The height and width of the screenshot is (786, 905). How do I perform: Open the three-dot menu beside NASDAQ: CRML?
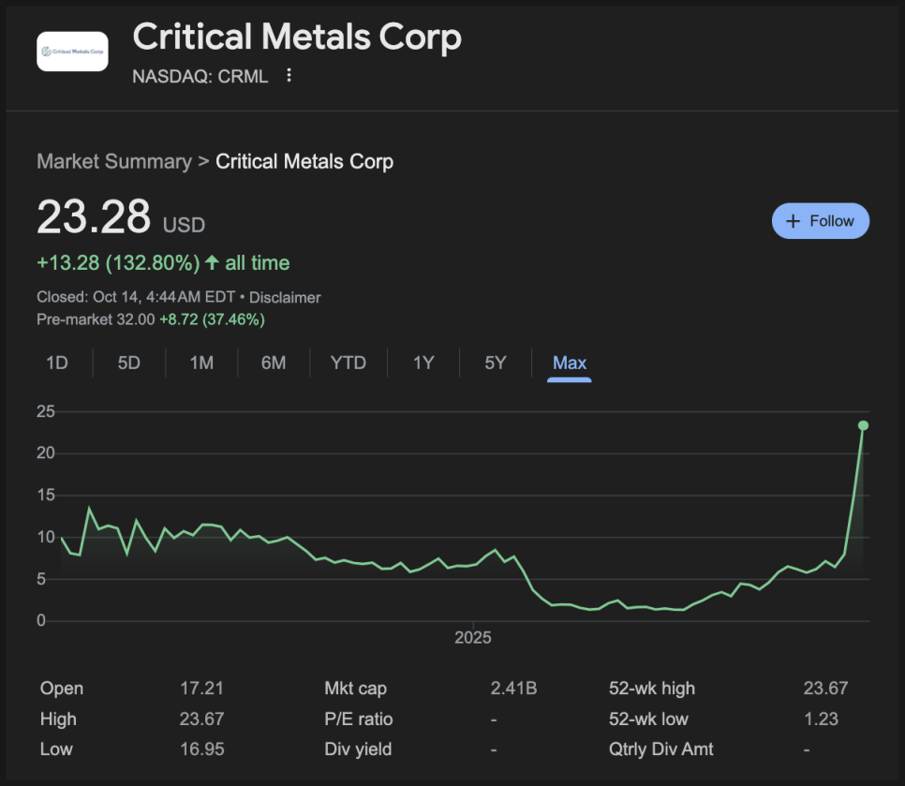(x=289, y=76)
